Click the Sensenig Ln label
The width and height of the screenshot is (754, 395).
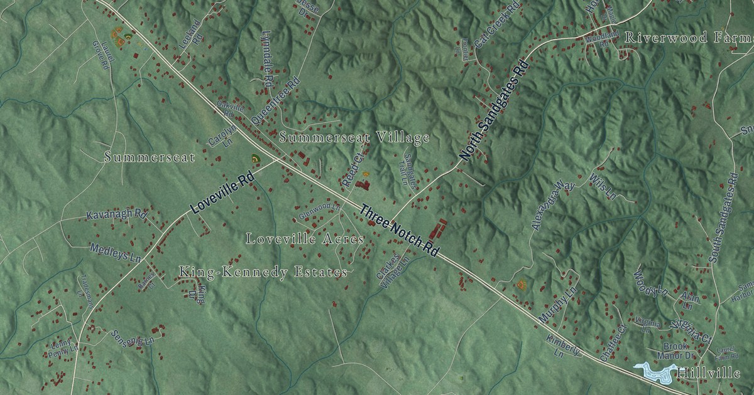[133, 337]
